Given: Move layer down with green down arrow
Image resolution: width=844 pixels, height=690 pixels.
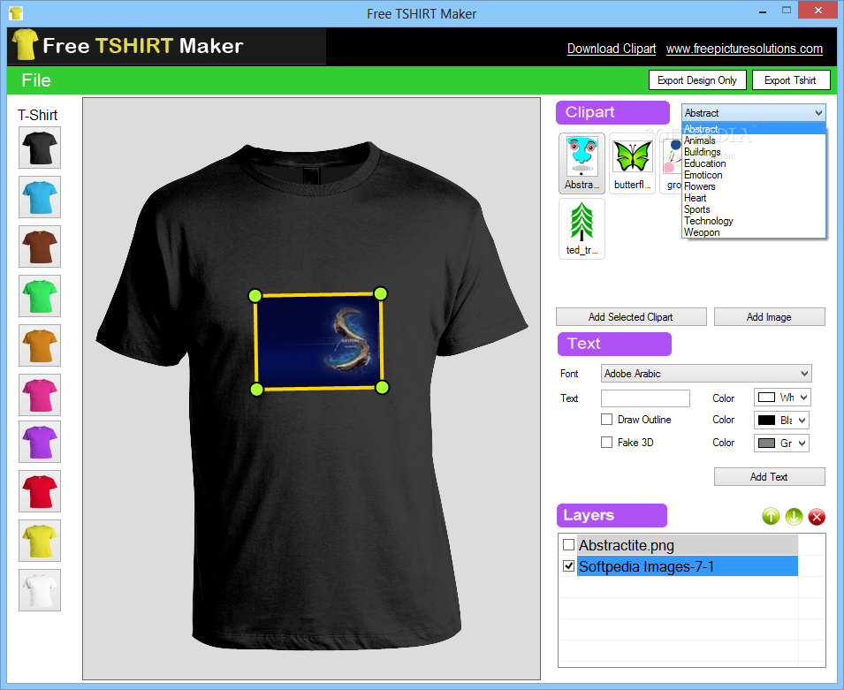Looking at the screenshot, I should click(794, 517).
